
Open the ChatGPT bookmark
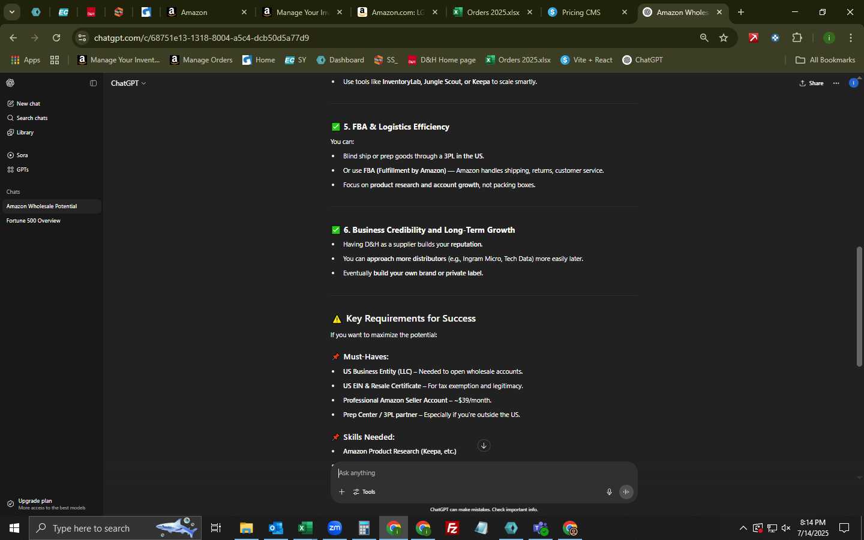[x=643, y=60]
